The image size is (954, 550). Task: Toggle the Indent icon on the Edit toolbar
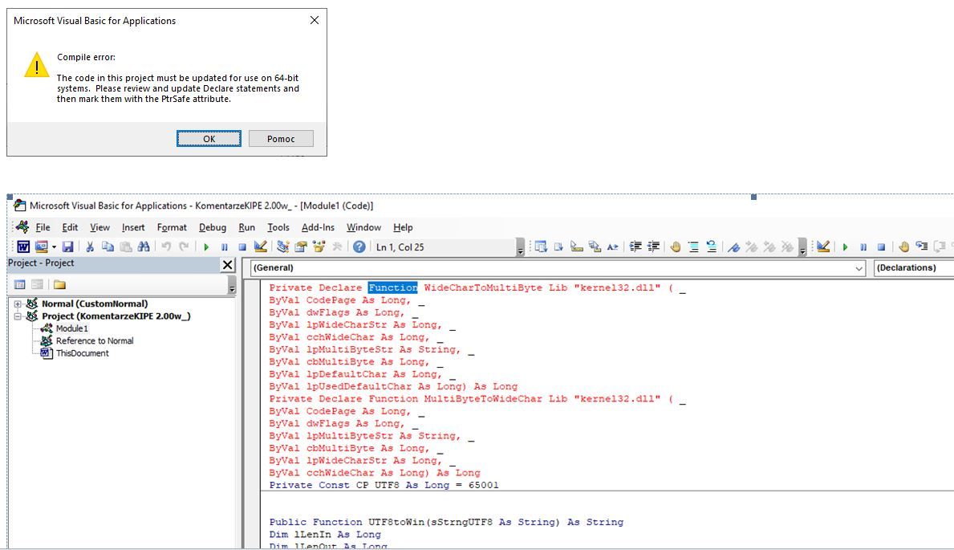637,246
